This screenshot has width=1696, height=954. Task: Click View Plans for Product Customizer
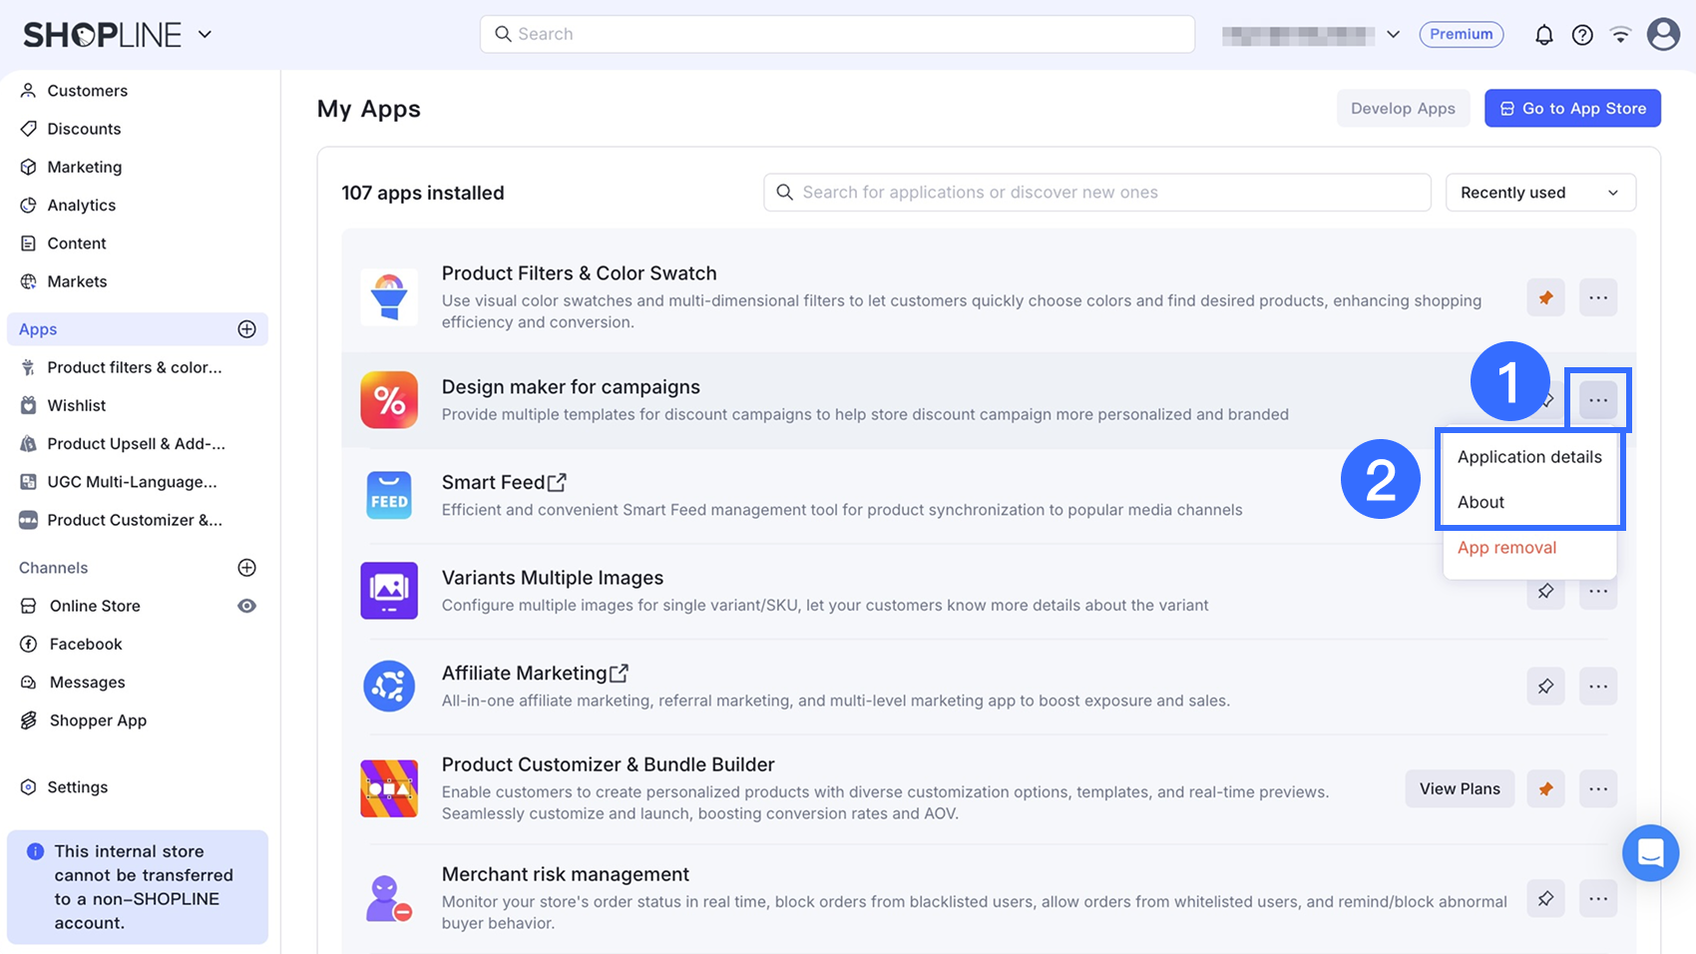[1460, 788]
